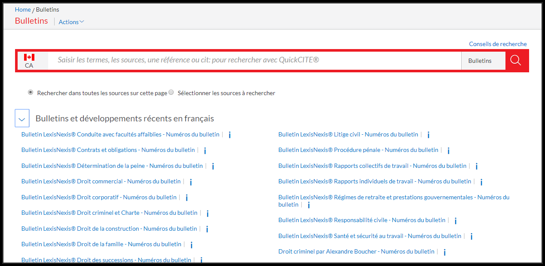Open info icon for Rapports individuels de travail

(x=481, y=182)
